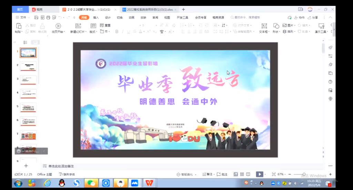Open the 图片 picture dropdown

pos(290,26)
